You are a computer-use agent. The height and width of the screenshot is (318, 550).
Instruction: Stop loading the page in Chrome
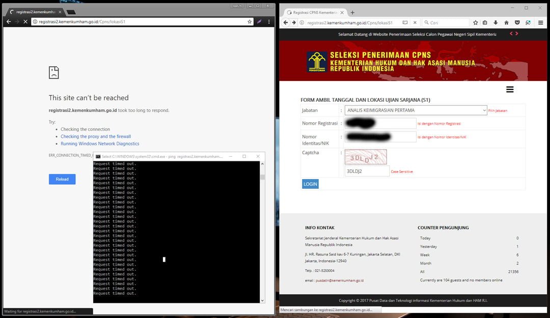click(x=25, y=22)
